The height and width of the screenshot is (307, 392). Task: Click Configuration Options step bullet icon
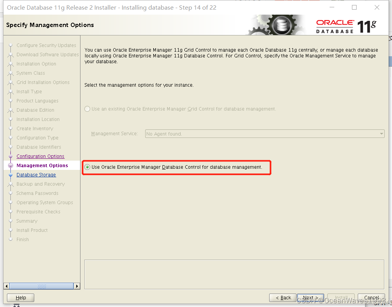pos(10,156)
